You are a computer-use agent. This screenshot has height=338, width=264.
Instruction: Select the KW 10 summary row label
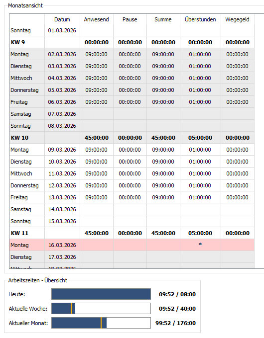click(19, 138)
